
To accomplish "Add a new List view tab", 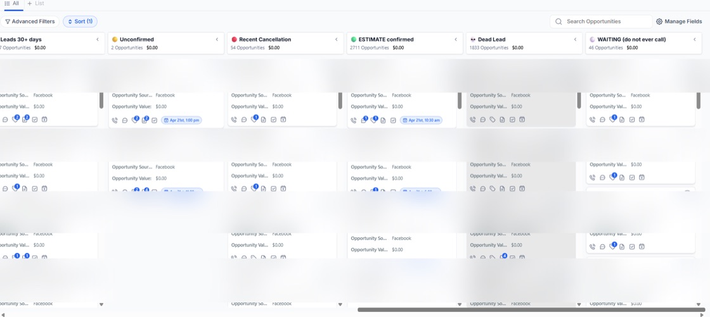I will point(35,3).
